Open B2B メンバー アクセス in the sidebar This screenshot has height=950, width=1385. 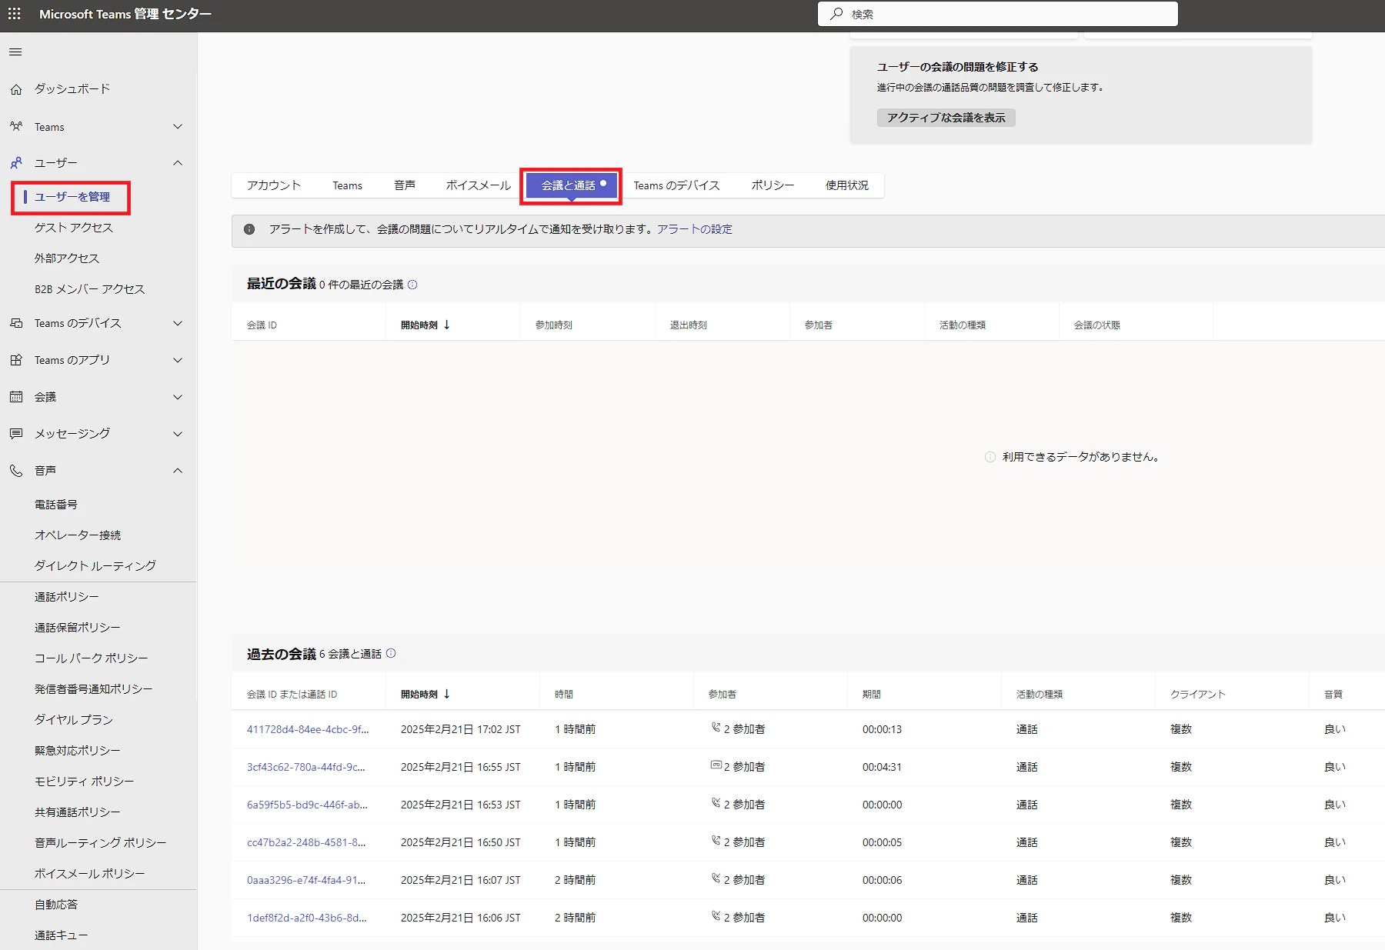(x=90, y=289)
